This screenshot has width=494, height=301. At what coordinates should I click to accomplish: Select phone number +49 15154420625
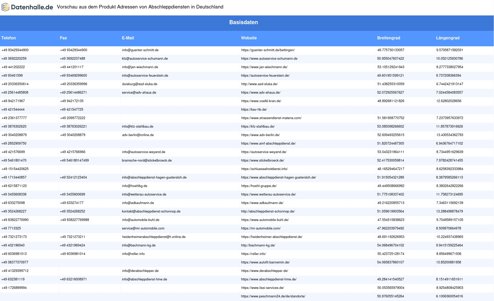click(x=15, y=169)
